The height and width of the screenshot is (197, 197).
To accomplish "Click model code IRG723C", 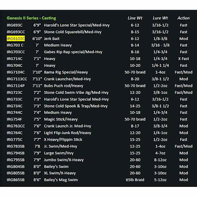I will point(14,93).
